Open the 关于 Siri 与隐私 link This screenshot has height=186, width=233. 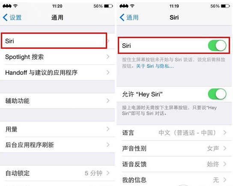click(x=155, y=66)
